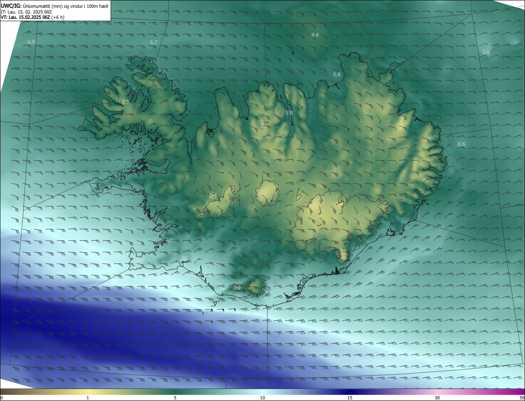Click the 2.3 value label on map
Image resolution: width=525 pixels, height=401 pixels.
(213, 196)
